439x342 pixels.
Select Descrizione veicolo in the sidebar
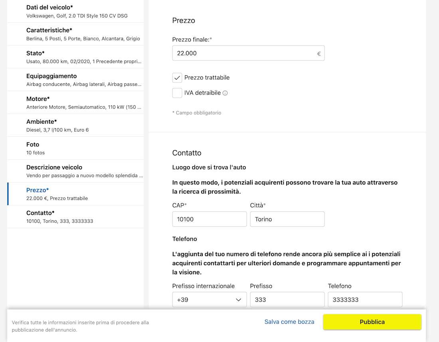click(x=75, y=171)
